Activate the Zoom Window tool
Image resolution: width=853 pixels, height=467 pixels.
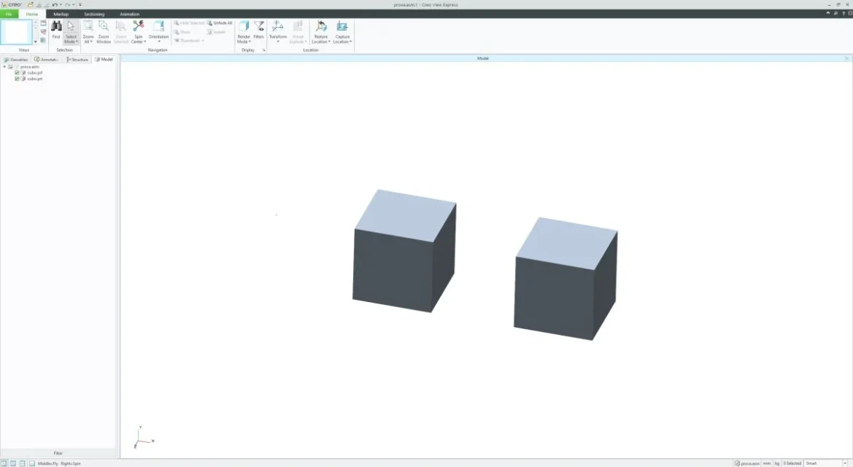point(104,27)
